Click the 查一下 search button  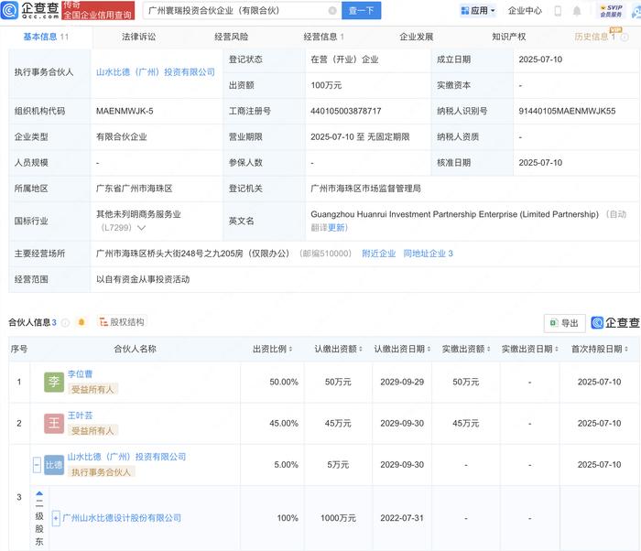point(361,11)
